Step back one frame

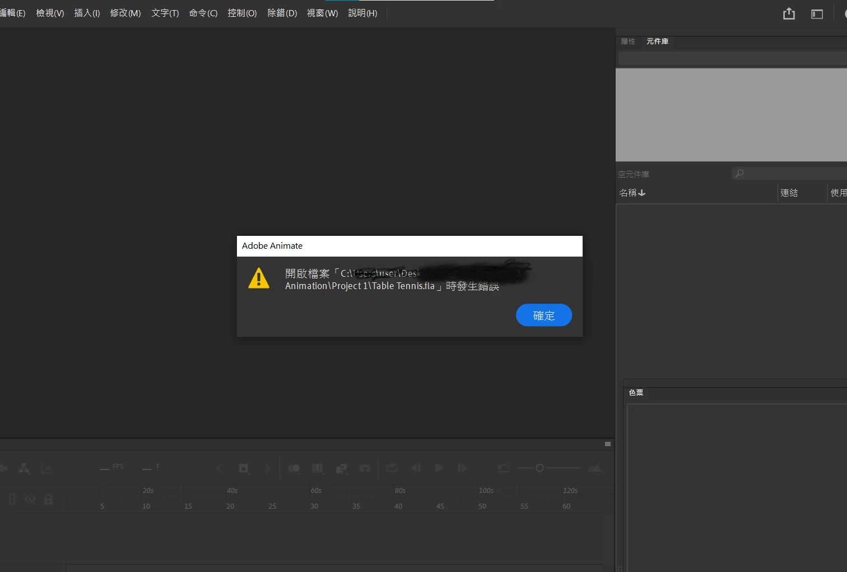pos(416,468)
